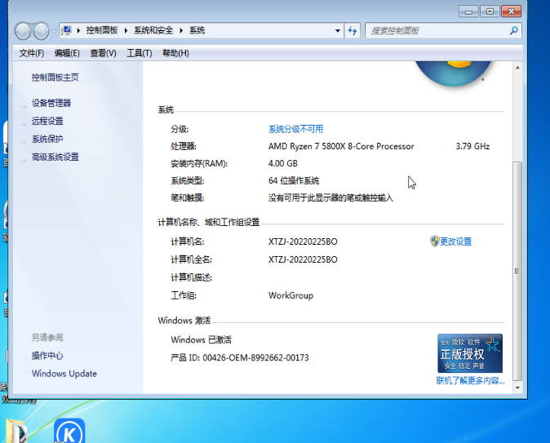Open 设备管理器 from the left pane
Screen dimensions: 550x443
point(51,103)
